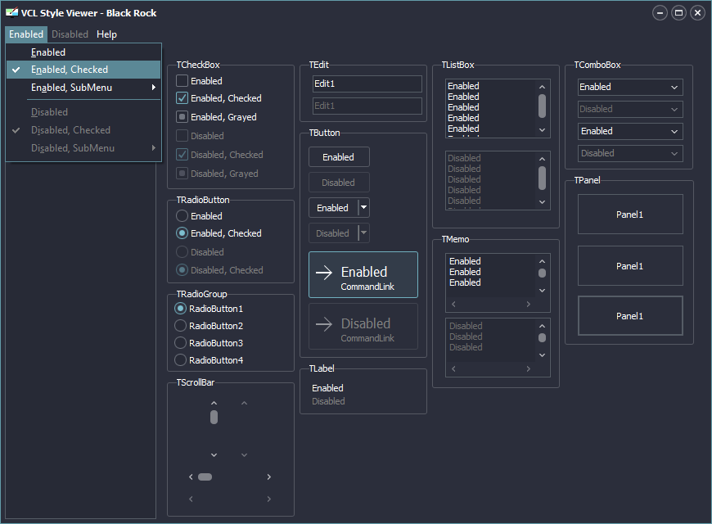Viewport: 712px width, 524px height.
Task: Click left arrow of enabled horizontal TScrollBar
Action: (191, 477)
